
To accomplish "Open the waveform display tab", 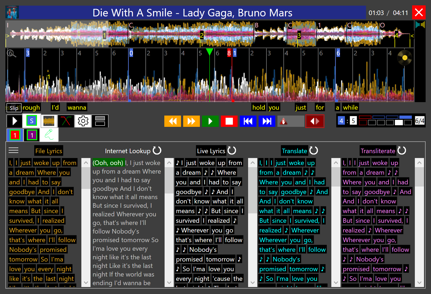I will click(x=49, y=121).
